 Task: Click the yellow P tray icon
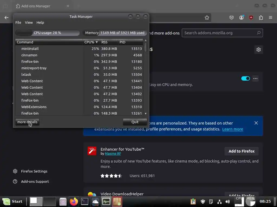193,202
